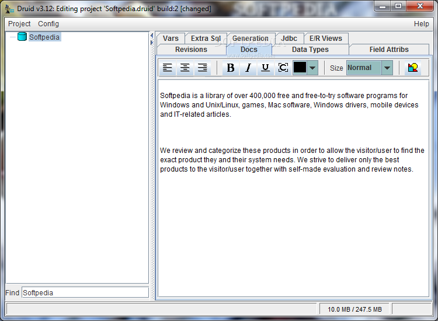Toggle underline formatting
This screenshot has width=438, height=321.
point(265,68)
